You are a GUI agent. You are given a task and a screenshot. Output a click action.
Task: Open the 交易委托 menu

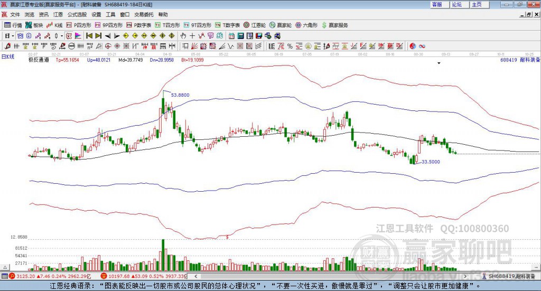(144, 14)
